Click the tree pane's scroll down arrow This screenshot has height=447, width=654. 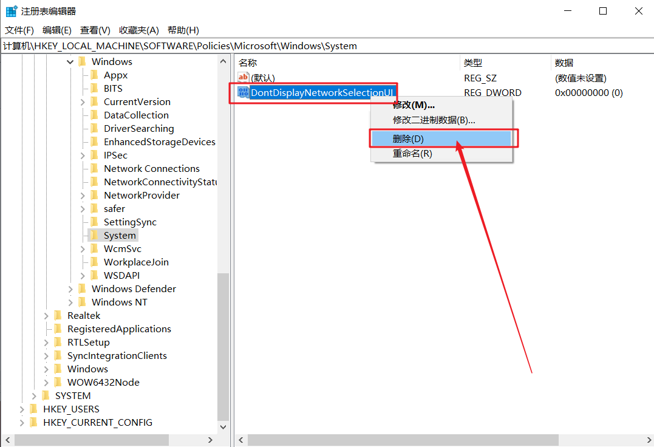click(x=223, y=426)
